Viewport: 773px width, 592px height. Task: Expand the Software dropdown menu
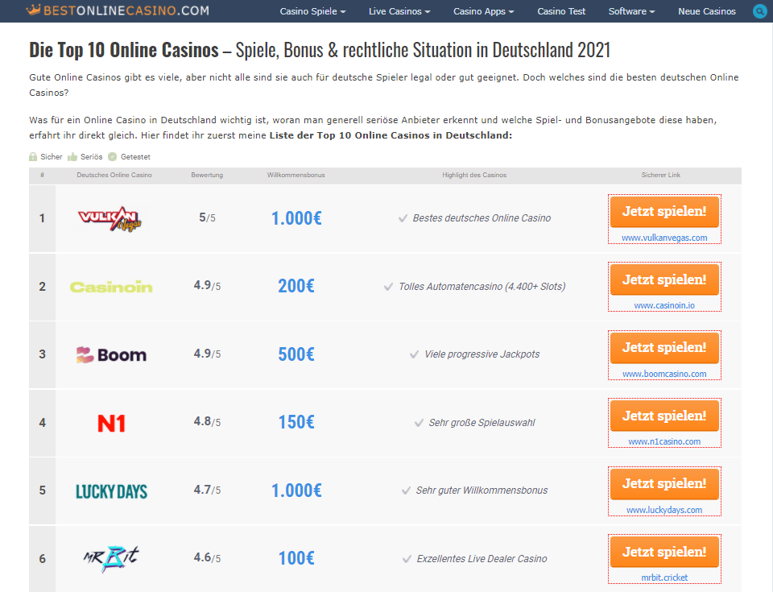[x=631, y=11]
